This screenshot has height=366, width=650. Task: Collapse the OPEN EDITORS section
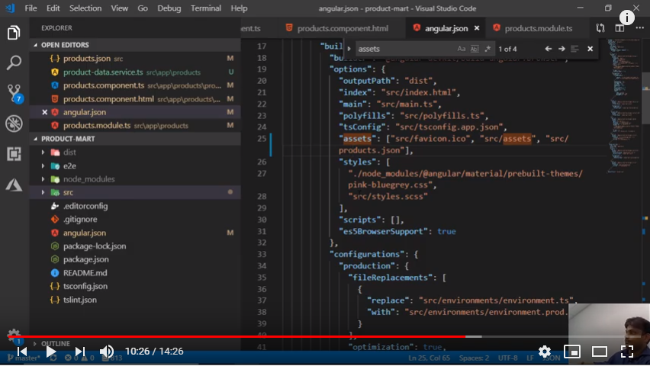(x=36, y=45)
